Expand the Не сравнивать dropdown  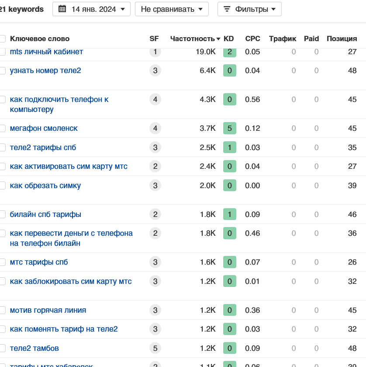coord(172,9)
